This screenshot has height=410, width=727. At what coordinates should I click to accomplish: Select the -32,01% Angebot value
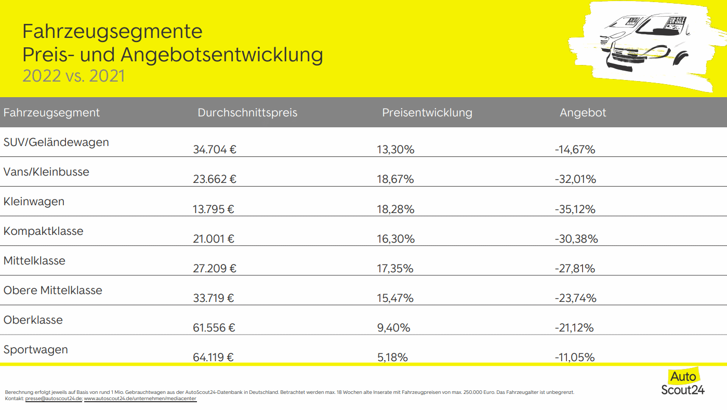(x=575, y=179)
